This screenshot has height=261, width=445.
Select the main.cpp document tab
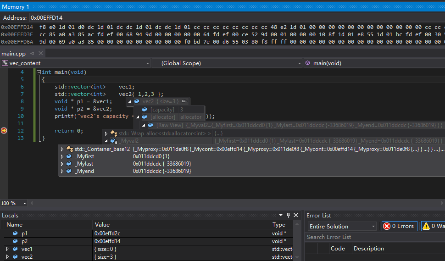tap(13, 53)
